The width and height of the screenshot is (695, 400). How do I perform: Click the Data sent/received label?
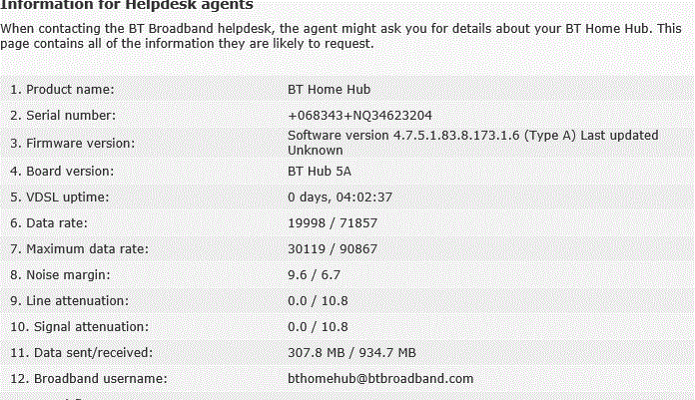point(81,352)
